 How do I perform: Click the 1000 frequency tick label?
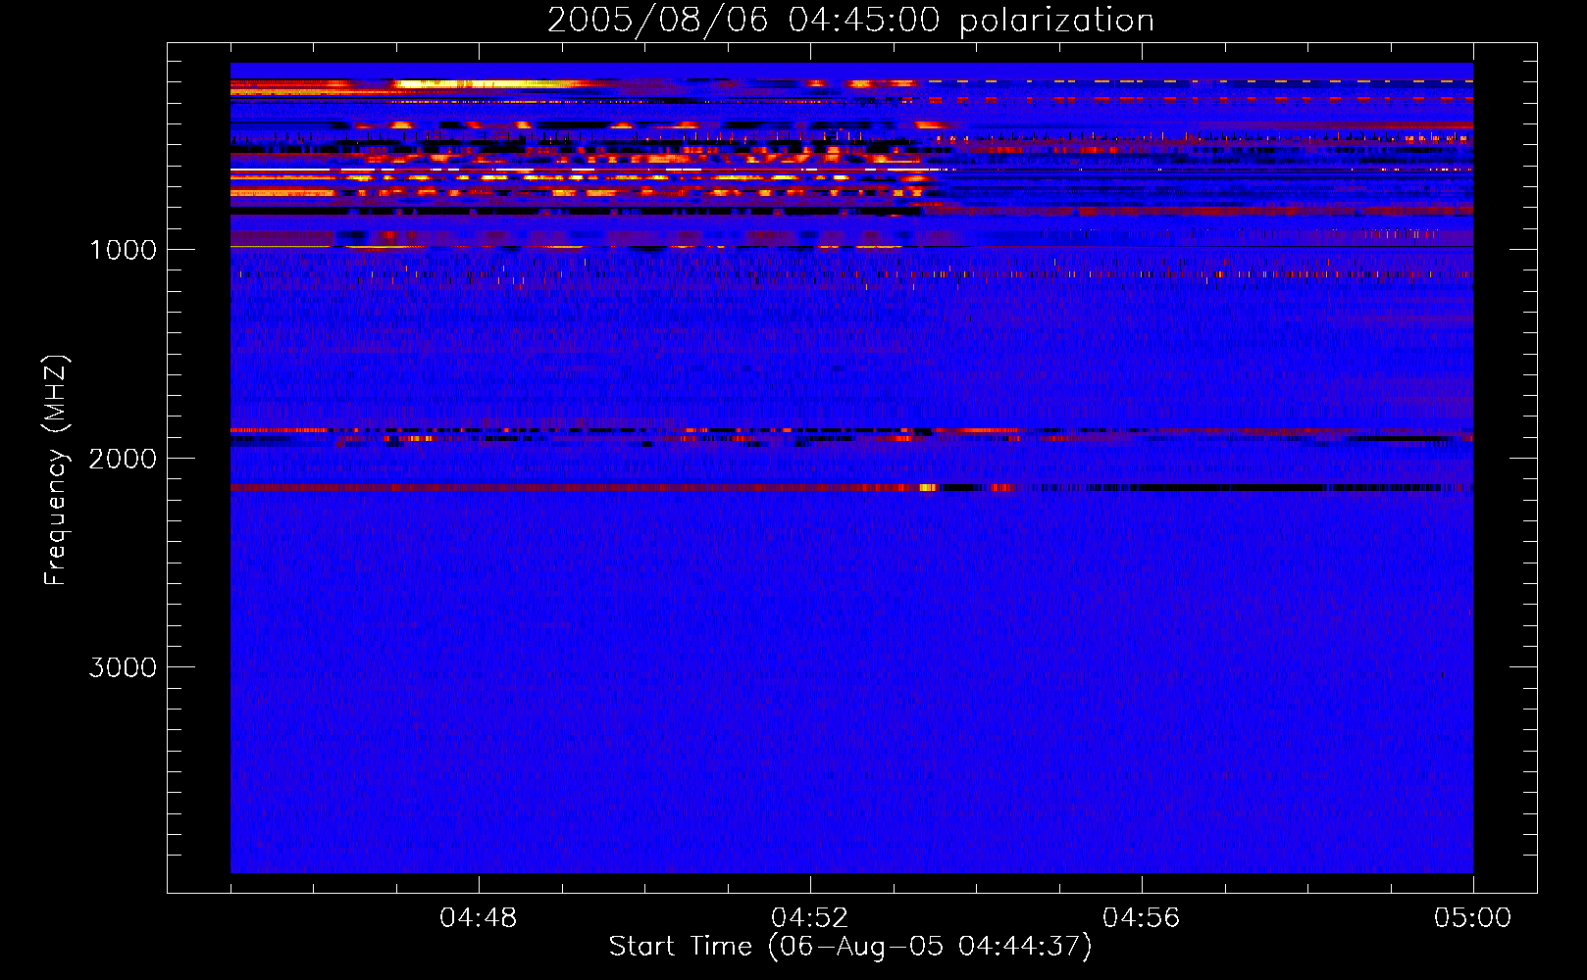pos(123,250)
